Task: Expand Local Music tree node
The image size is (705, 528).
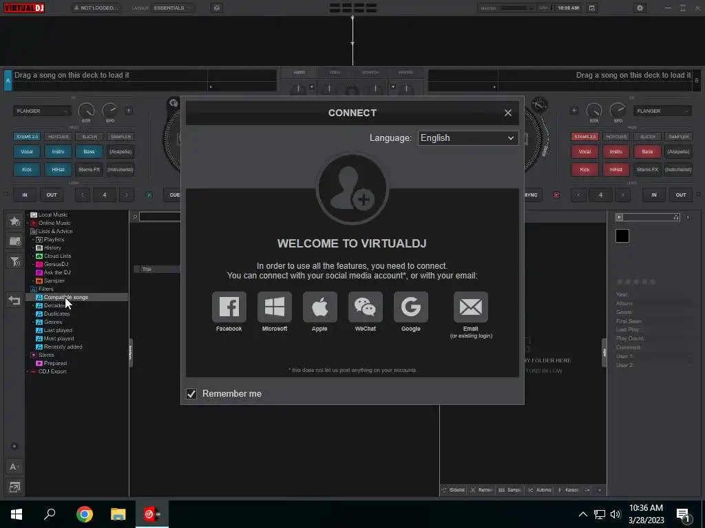Action: pyautogui.click(x=28, y=215)
